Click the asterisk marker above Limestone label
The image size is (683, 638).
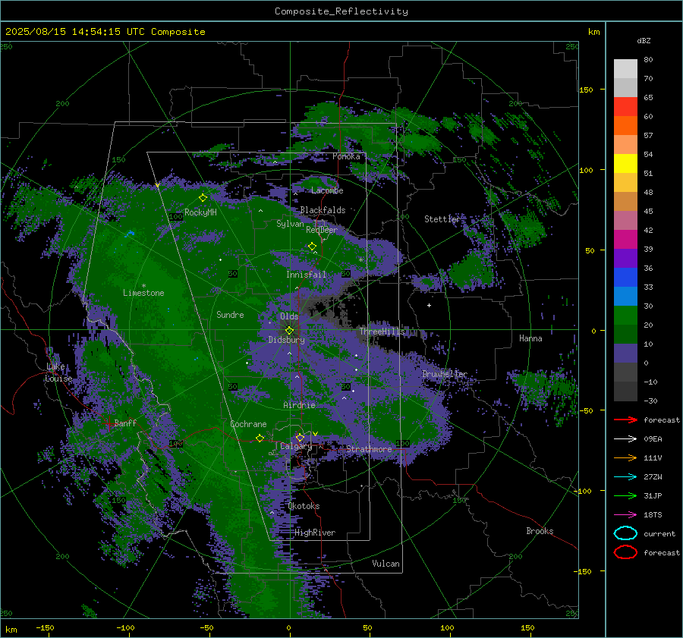click(143, 286)
